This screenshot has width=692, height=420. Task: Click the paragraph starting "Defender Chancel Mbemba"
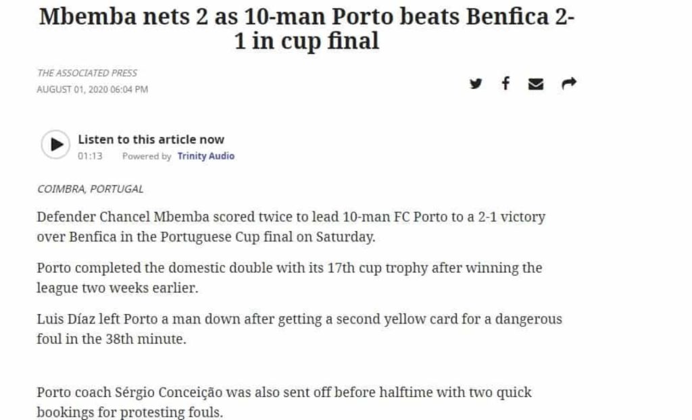291,227
